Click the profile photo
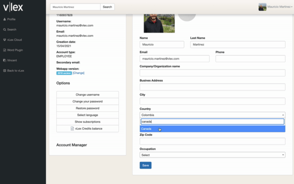 [x=159, y=23]
